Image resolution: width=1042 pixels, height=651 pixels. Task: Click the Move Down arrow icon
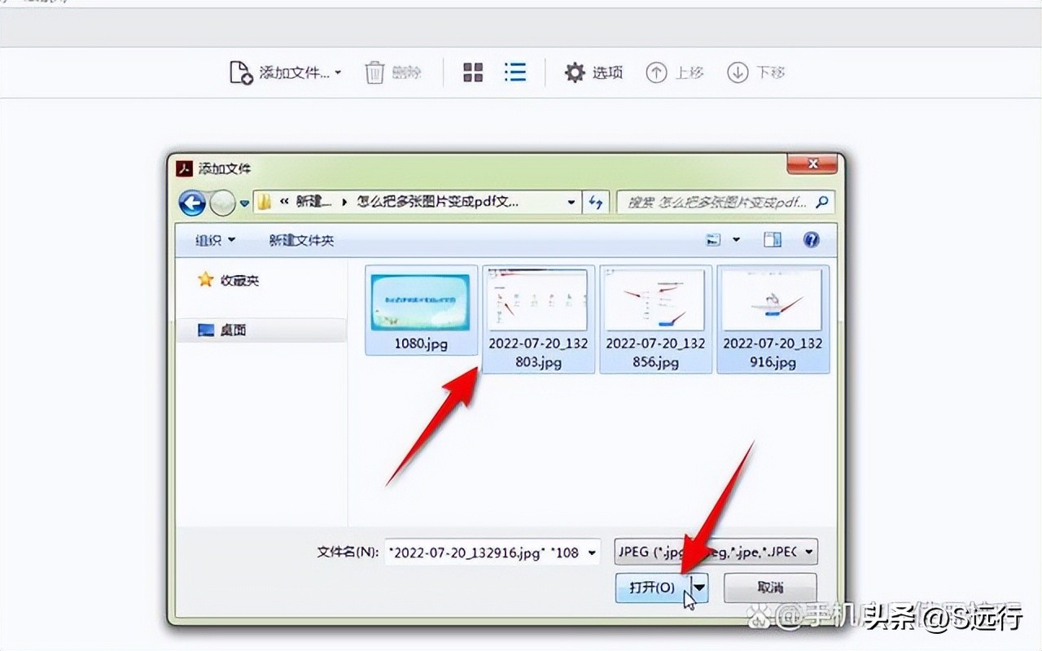[x=738, y=72]
